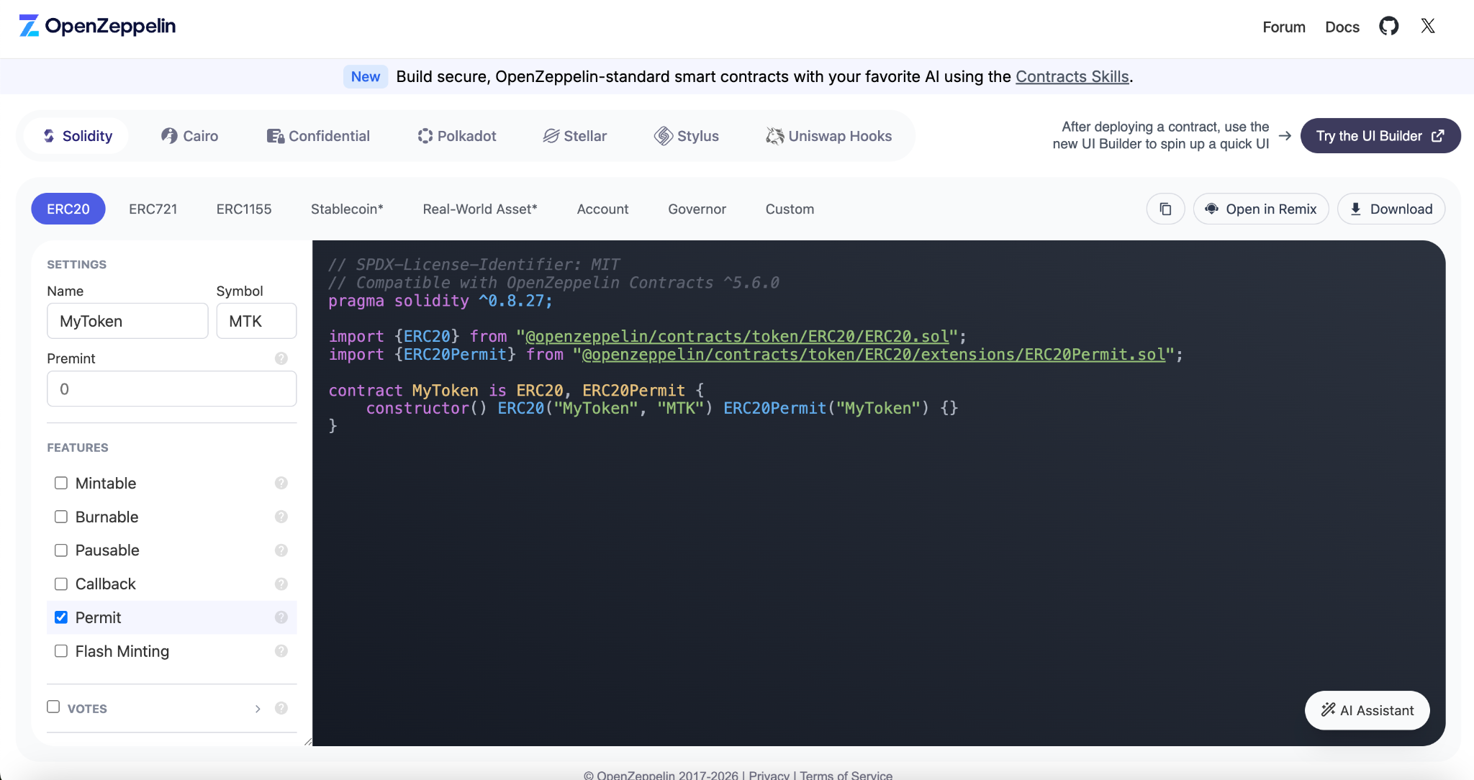
Task: Switch to the Confidential tab
Action: [318, 136]
